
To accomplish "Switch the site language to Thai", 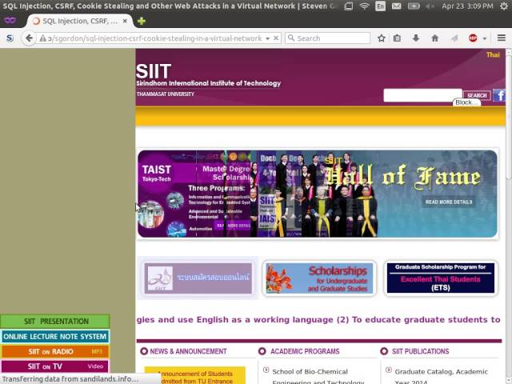I will (493, 55).
